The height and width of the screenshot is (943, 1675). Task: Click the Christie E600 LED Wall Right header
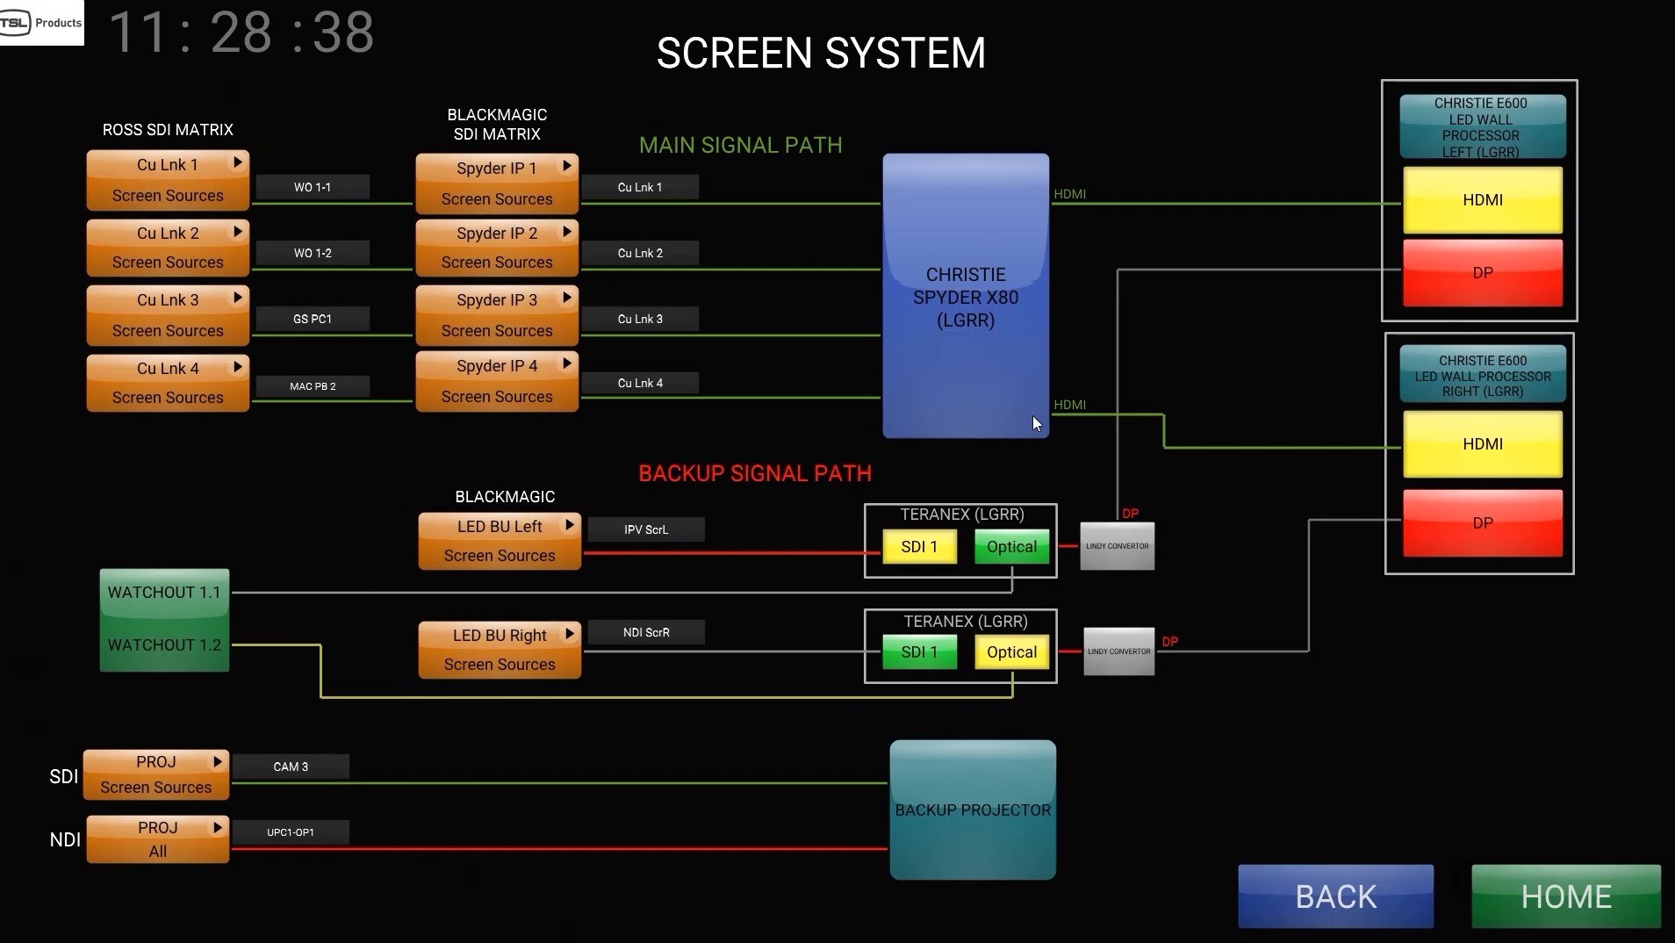point(1482,375)
